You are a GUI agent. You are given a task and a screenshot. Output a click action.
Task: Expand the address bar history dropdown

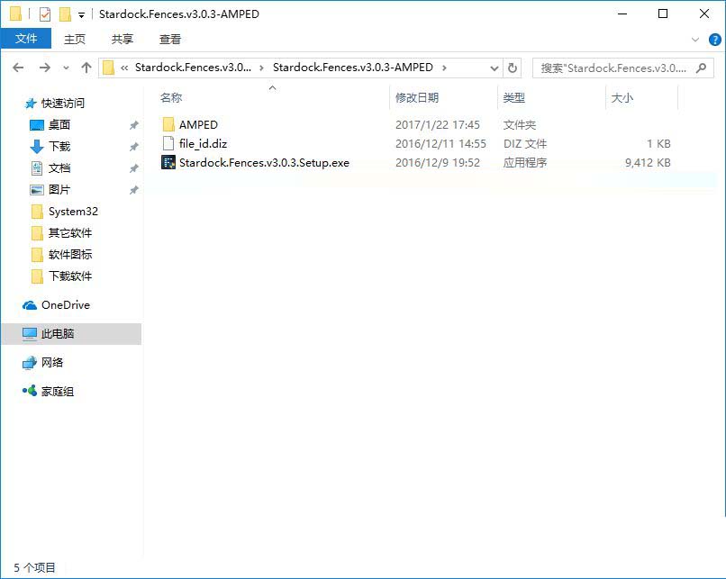(x=494, y=68)
